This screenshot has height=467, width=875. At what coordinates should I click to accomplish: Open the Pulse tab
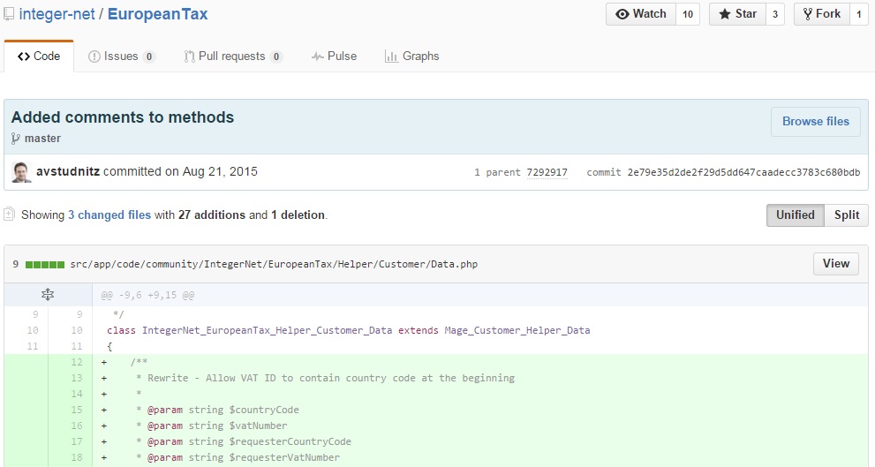[x=334, y=56]
